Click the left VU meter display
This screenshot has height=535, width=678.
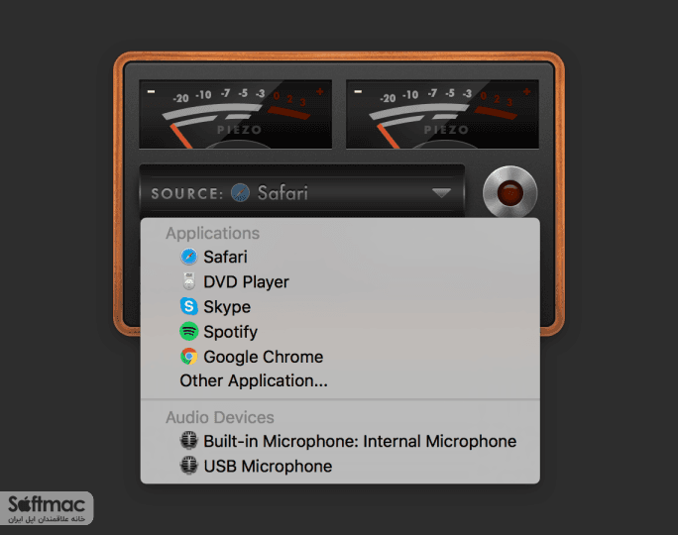(x=236, y=115)
